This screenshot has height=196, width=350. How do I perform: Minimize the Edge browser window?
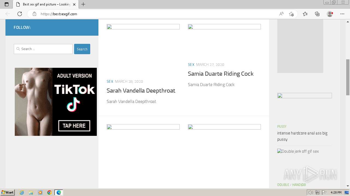(327, 2)
